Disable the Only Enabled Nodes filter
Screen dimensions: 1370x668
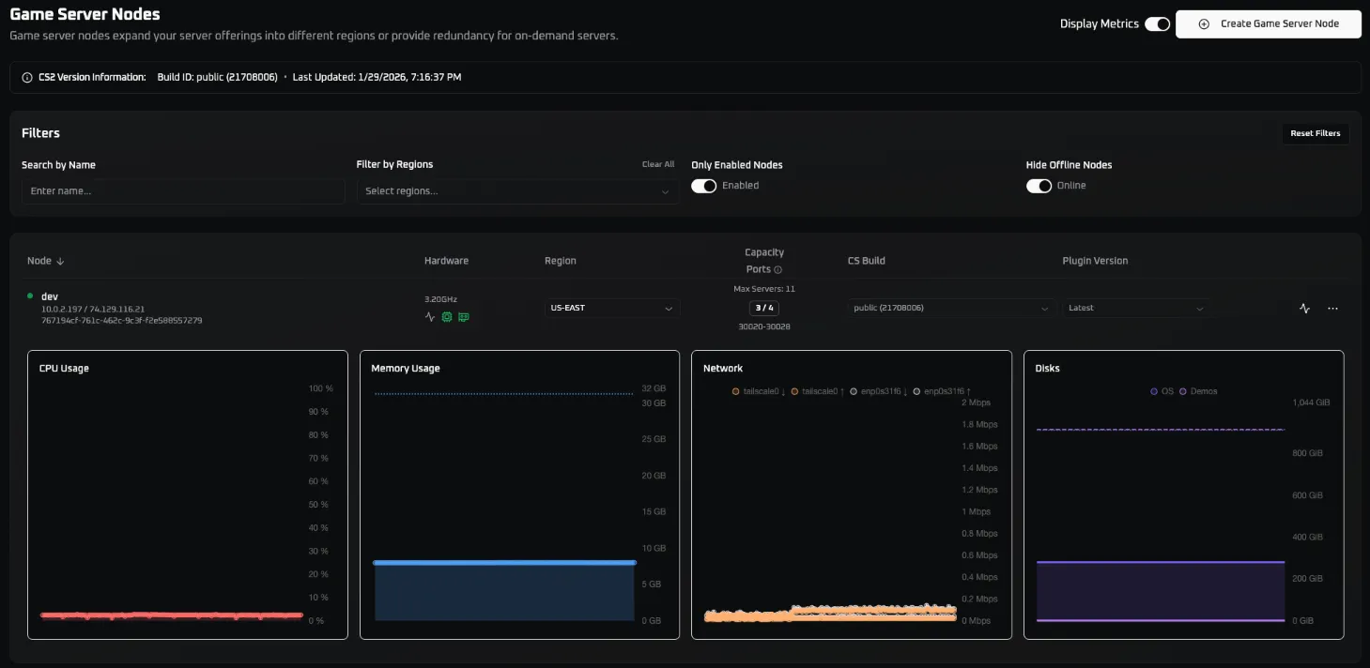pos(704,186)
